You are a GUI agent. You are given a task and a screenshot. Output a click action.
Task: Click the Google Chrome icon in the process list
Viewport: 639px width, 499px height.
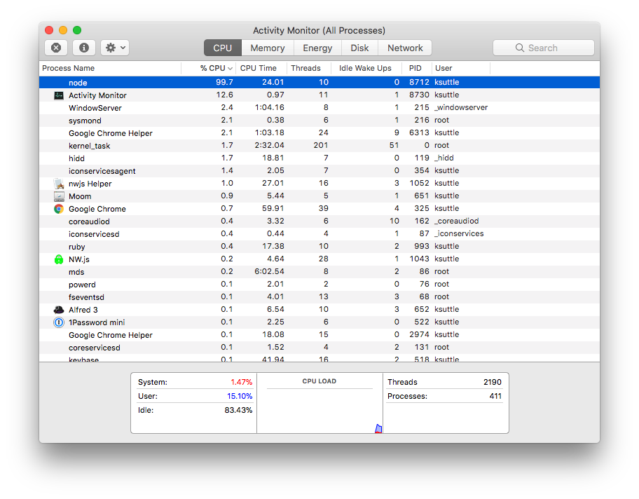tap(58, 209)
